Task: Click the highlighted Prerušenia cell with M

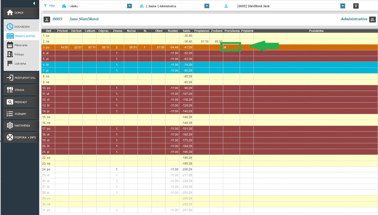Action: 231,47
